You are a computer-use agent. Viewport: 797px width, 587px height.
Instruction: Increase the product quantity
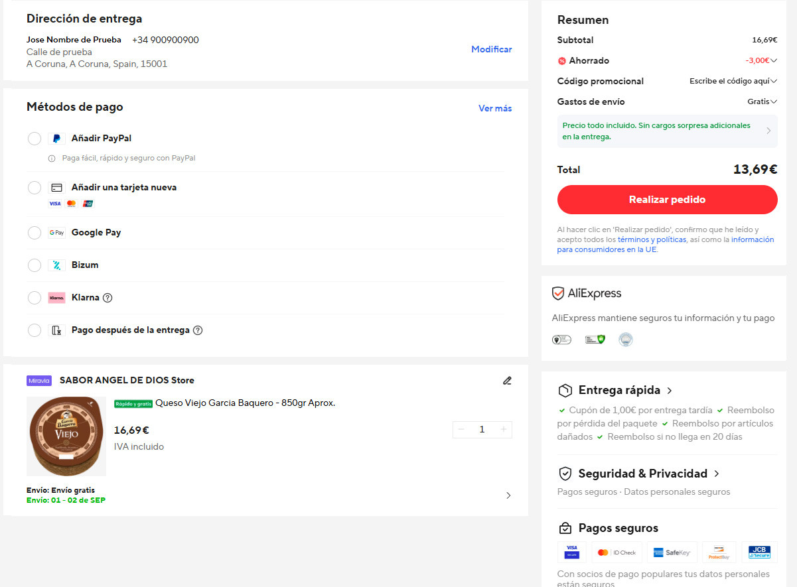click(x=504, y=430)
